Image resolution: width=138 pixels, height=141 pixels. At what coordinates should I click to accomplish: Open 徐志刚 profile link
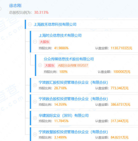click(15, 5)
